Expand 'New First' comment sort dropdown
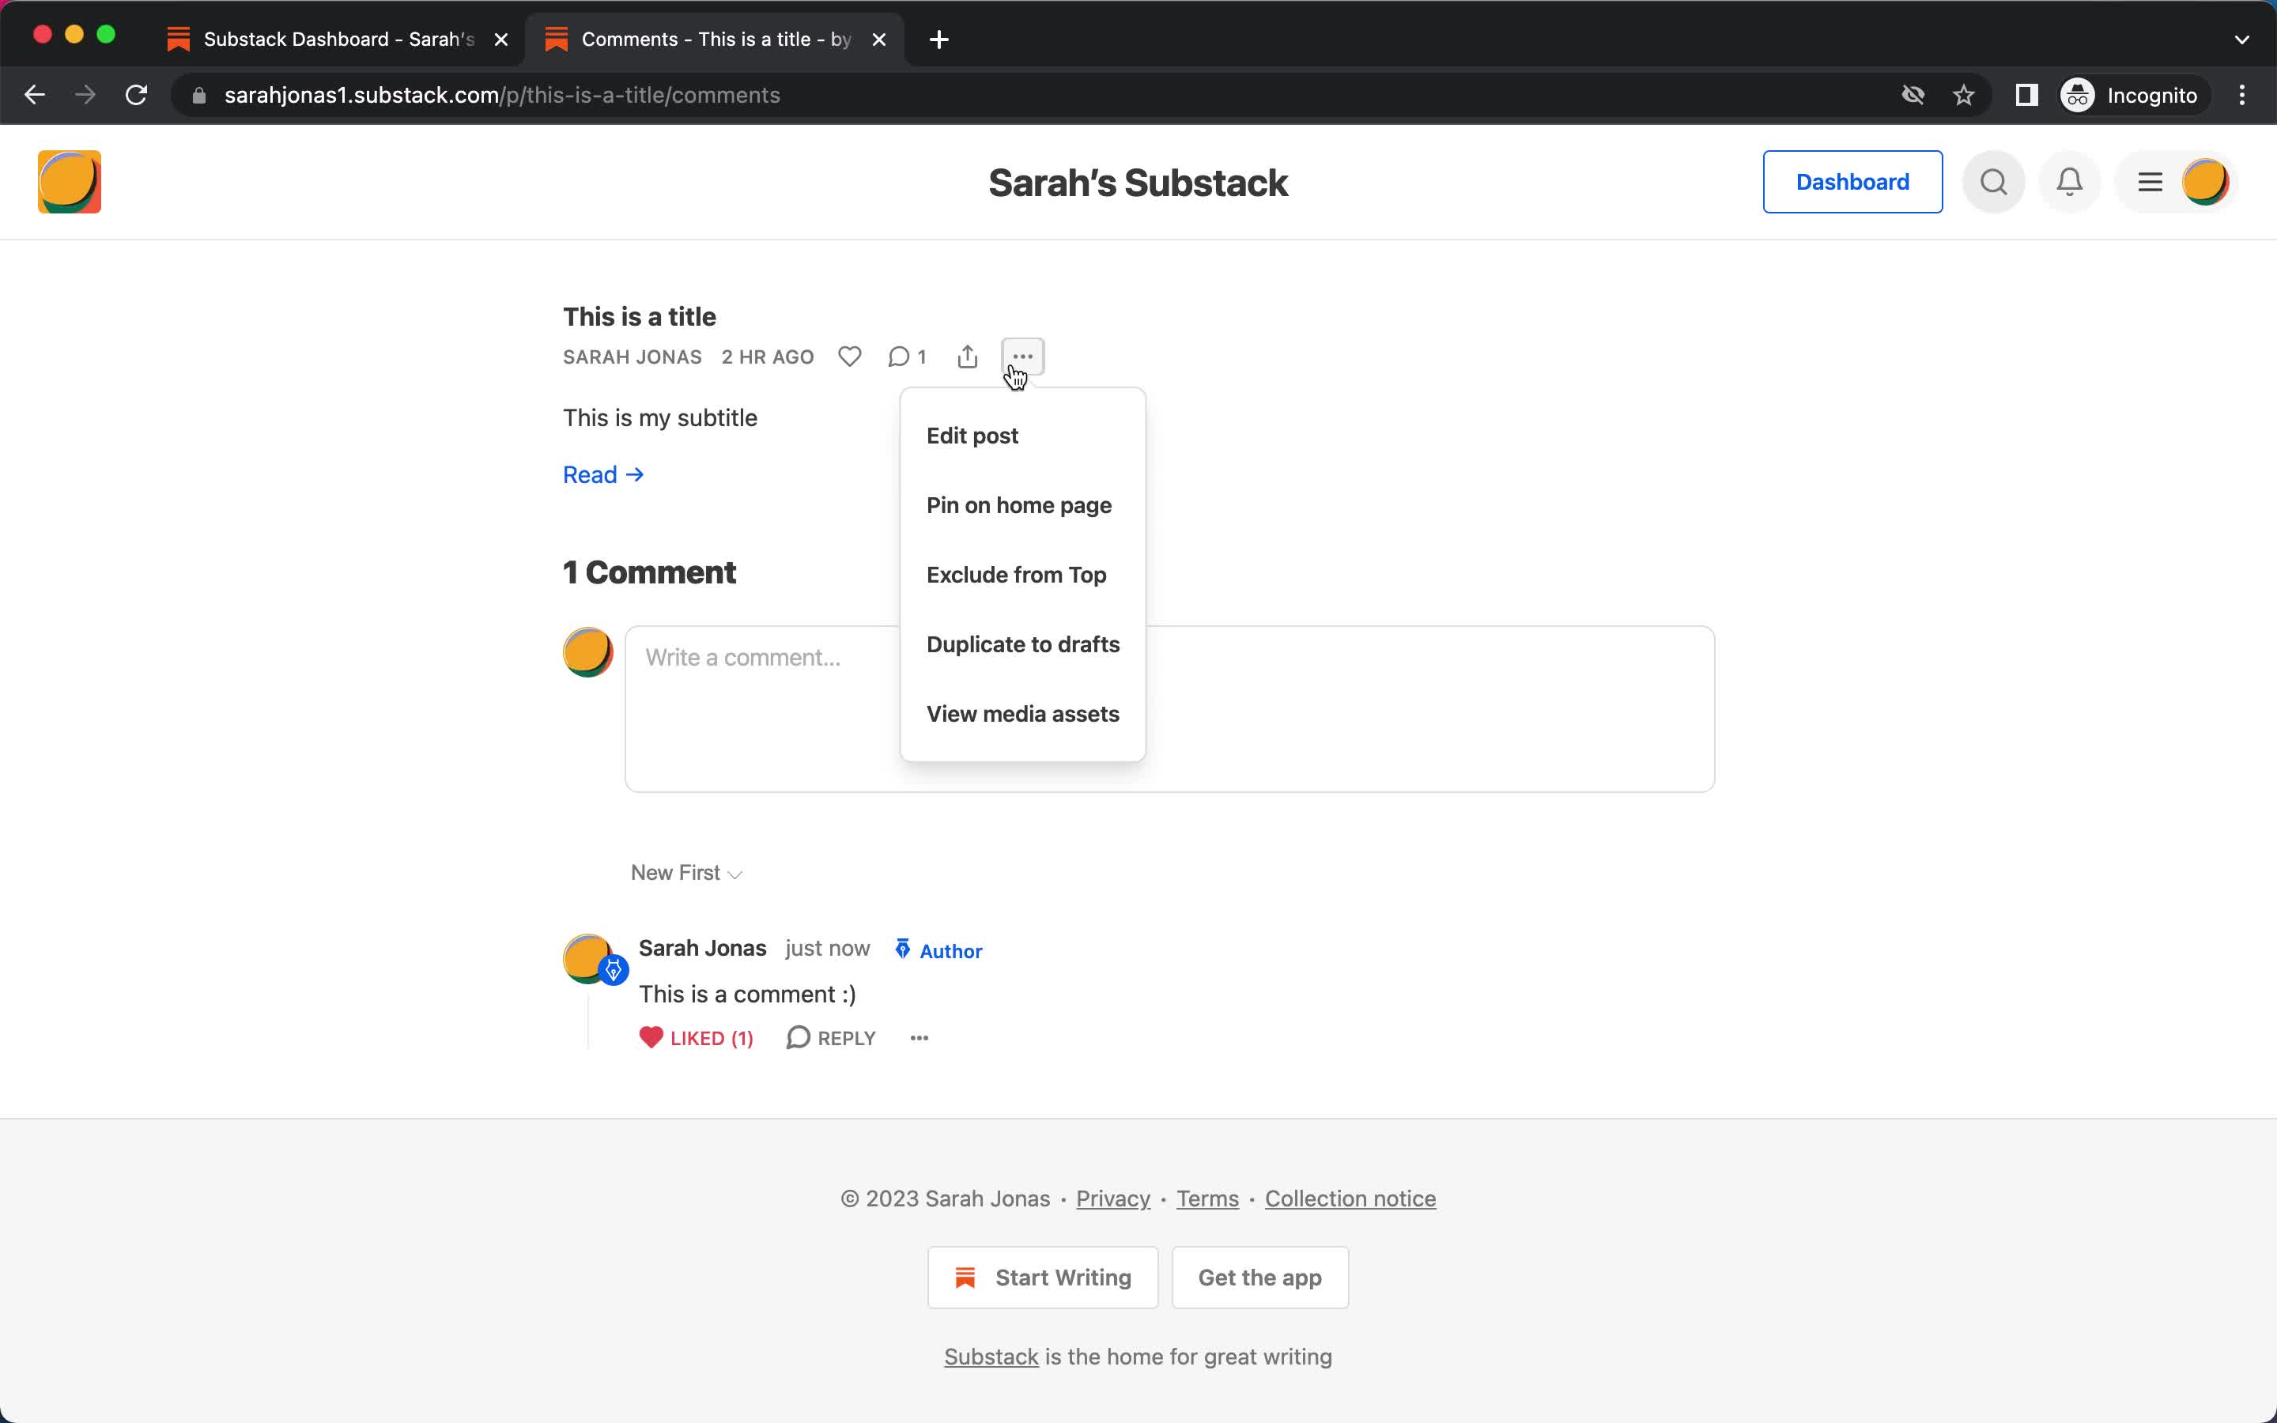 [685, 872]
